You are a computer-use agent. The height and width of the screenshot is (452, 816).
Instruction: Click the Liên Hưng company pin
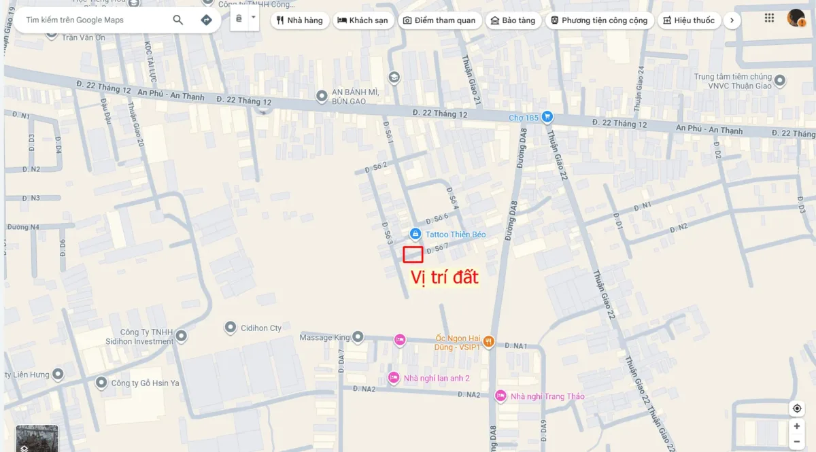point(58,375)
